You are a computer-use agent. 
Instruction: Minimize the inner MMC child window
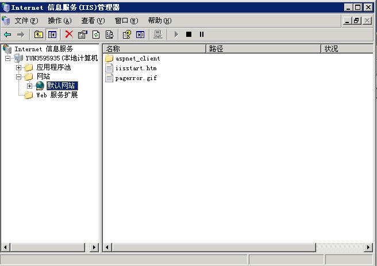point(347,21)
